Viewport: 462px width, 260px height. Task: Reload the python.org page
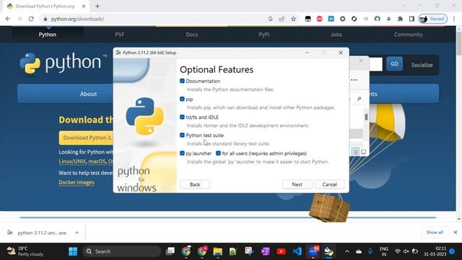point(31,19)
